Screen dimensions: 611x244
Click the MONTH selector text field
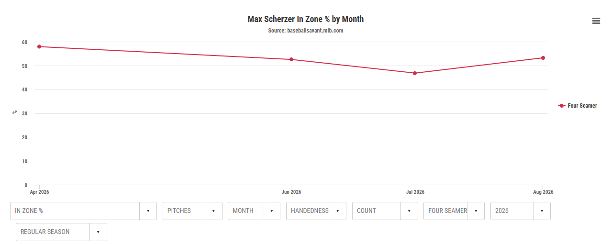coord(245,211)
